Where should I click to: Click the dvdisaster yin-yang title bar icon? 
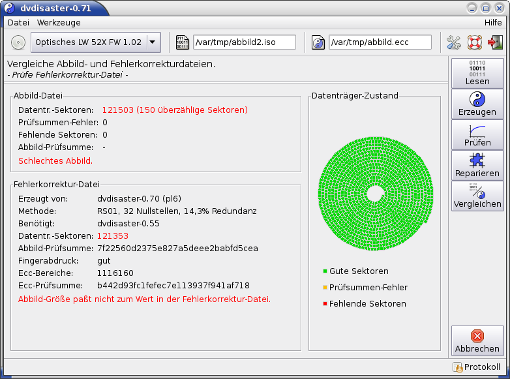(9, 8)
